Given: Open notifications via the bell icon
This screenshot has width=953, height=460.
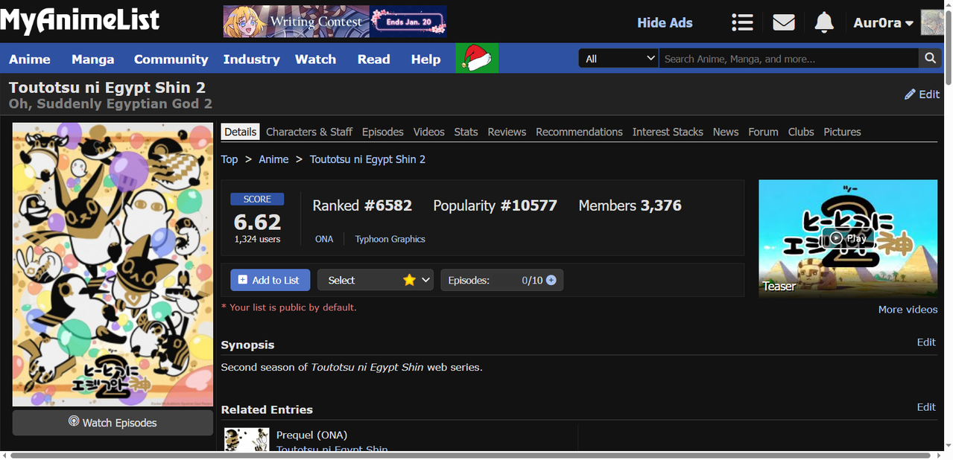Looking at the screenshot, I should pyautogui.click(x=824, y=22).
